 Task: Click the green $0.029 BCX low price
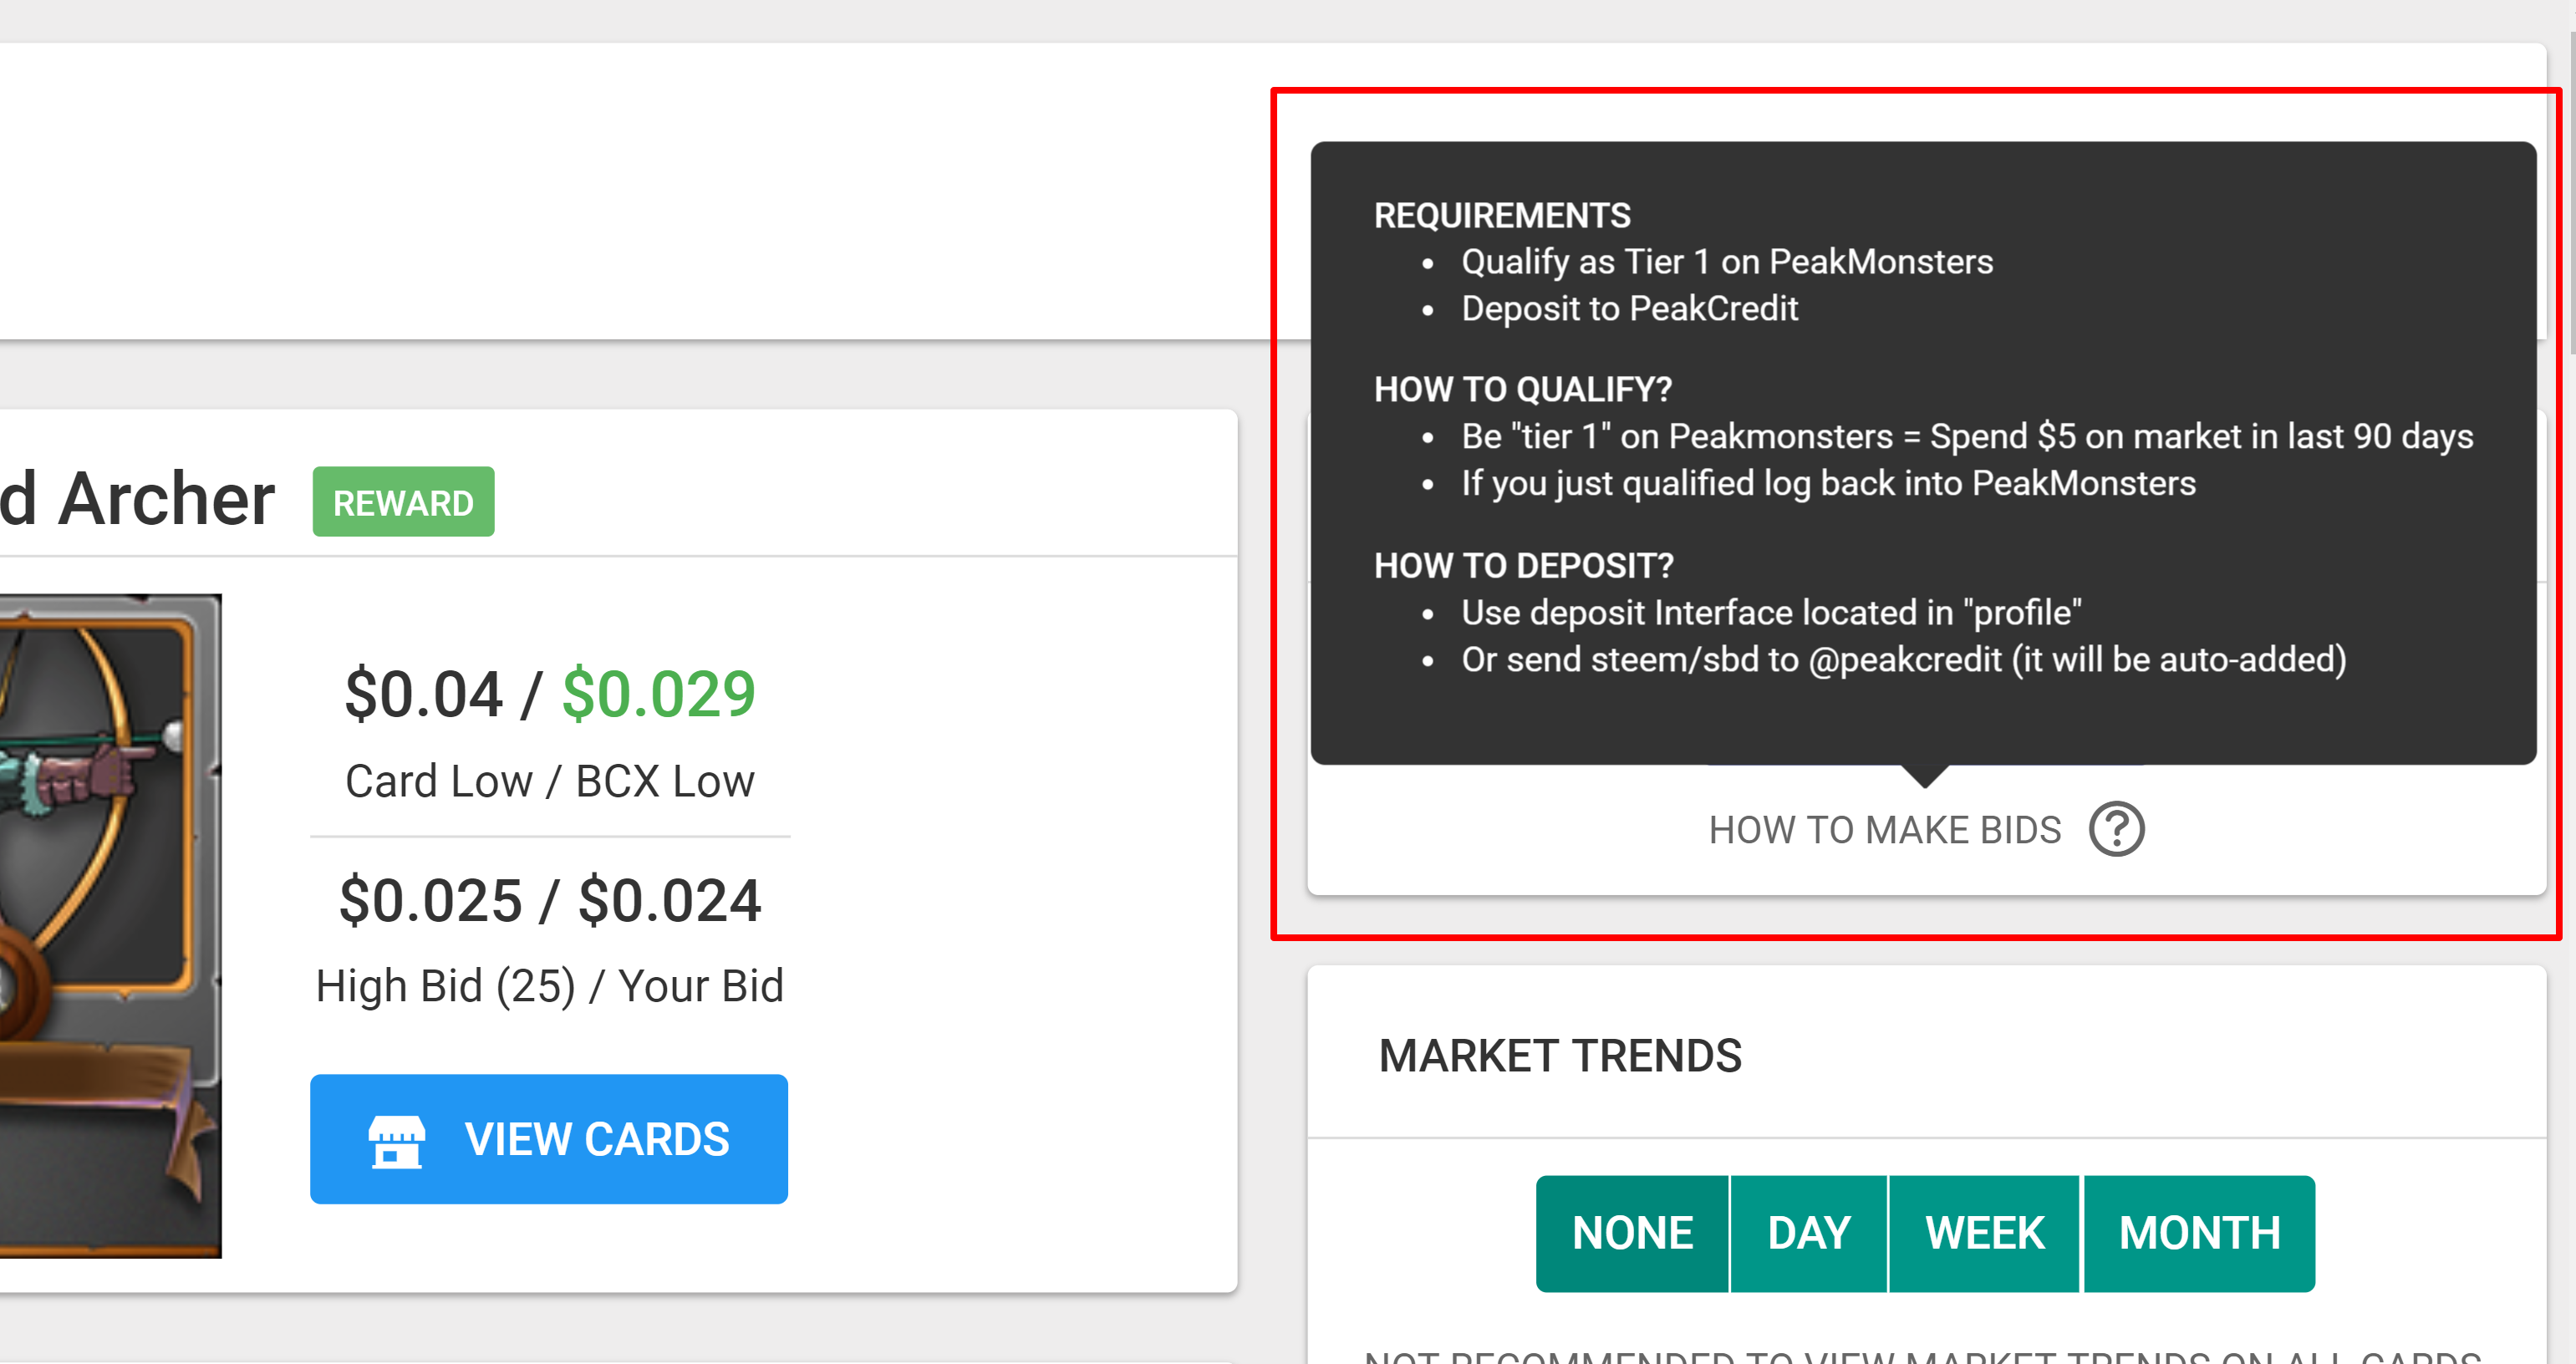click(658, 693)
